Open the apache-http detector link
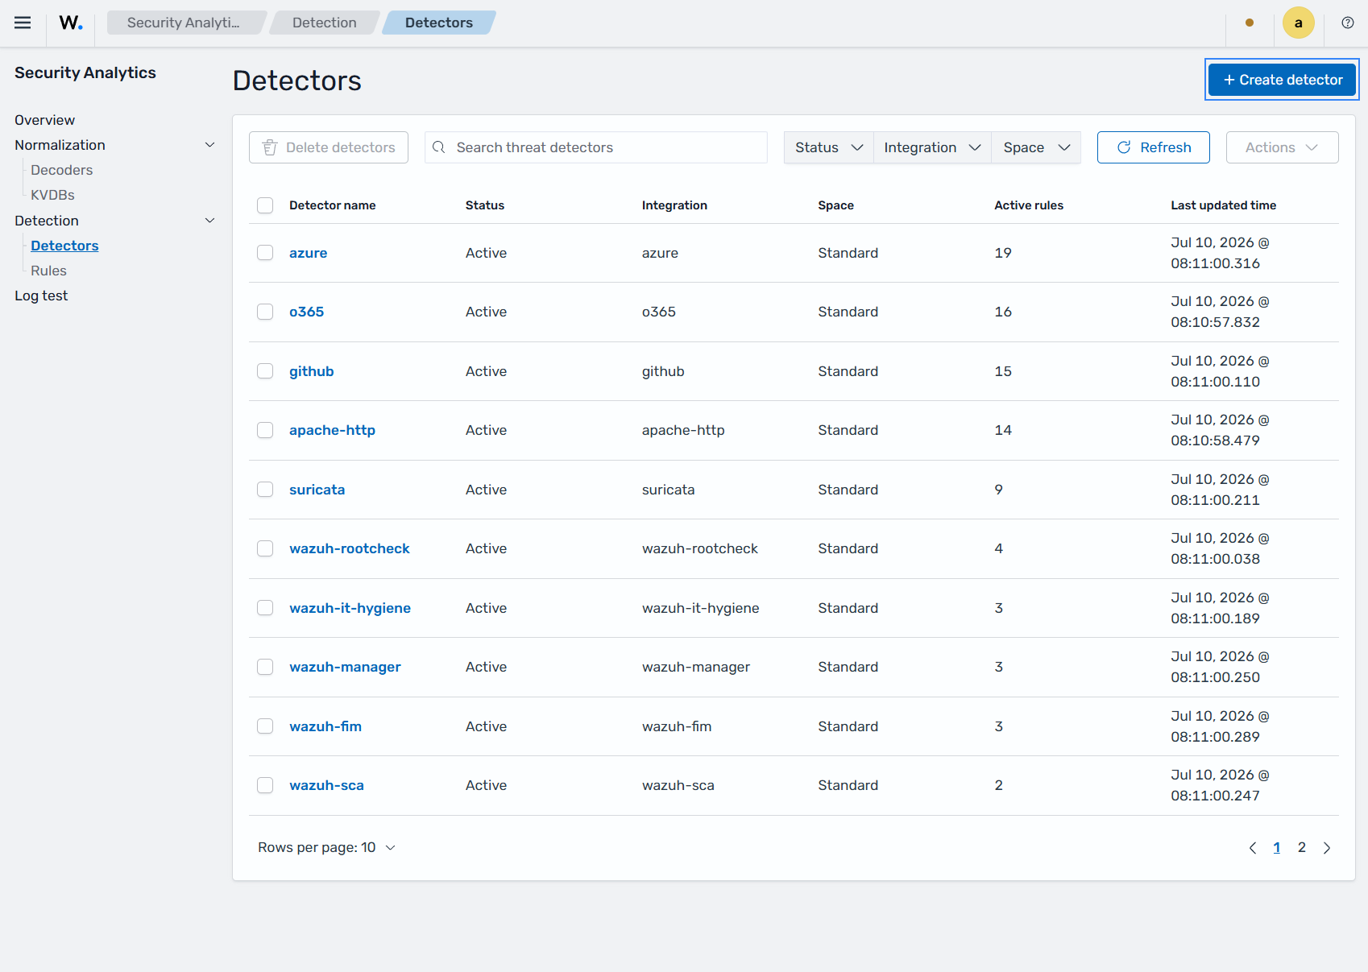This screenshot has height=972, width=1368. coord(332,430)
